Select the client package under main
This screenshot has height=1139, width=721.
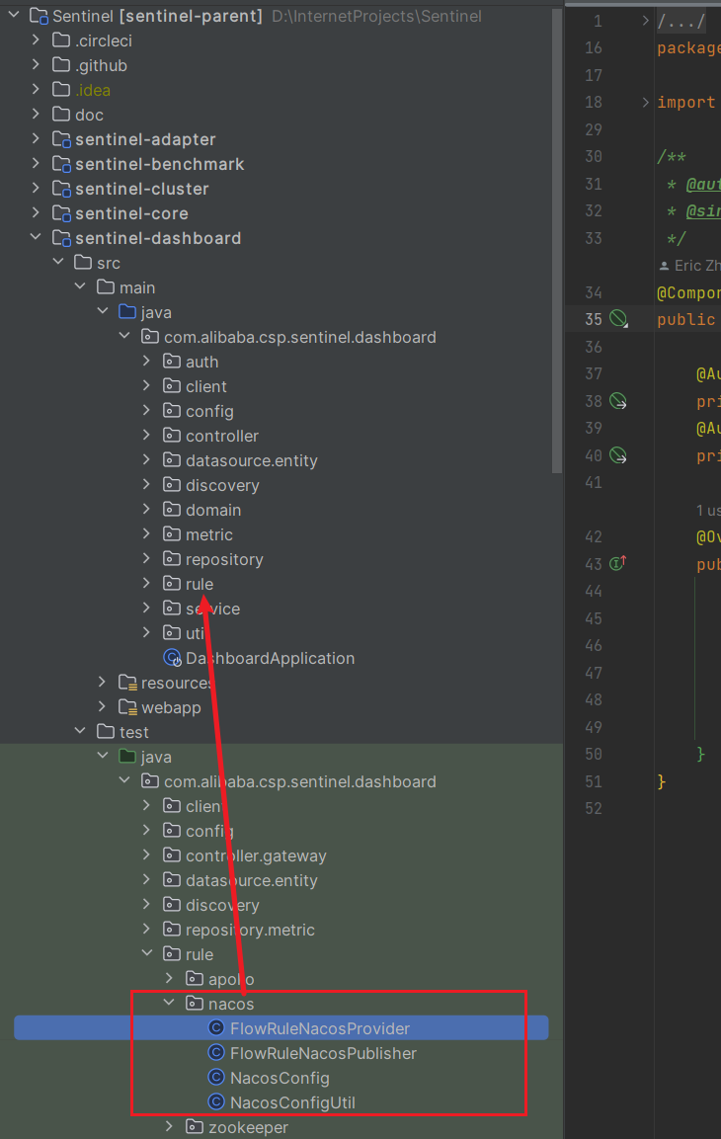pyautogui.click(x=206, y=386)
